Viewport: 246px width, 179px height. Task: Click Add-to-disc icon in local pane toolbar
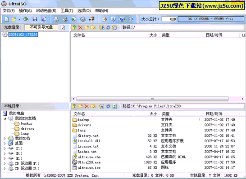pyautogui.click(x=93, y=106)
